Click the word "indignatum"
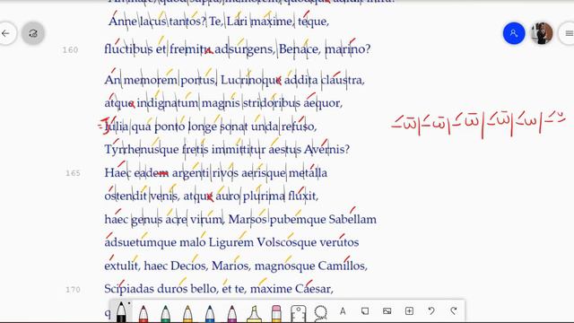 coord(168,103)
